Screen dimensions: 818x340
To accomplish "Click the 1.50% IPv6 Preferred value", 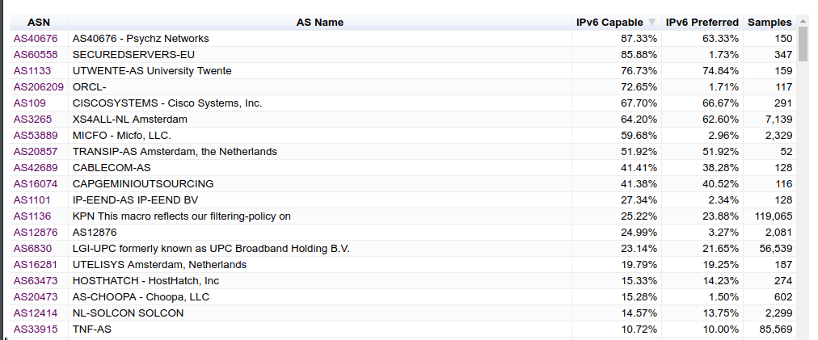I will [x=723, y=297].
